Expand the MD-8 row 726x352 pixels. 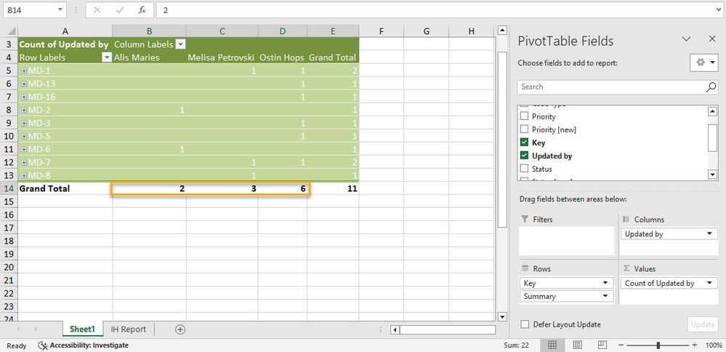coord(24,175)
